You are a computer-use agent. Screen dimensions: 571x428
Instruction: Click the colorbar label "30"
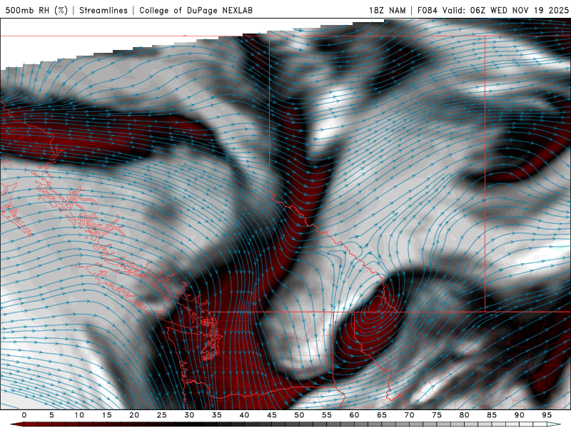tap(189, 415)
